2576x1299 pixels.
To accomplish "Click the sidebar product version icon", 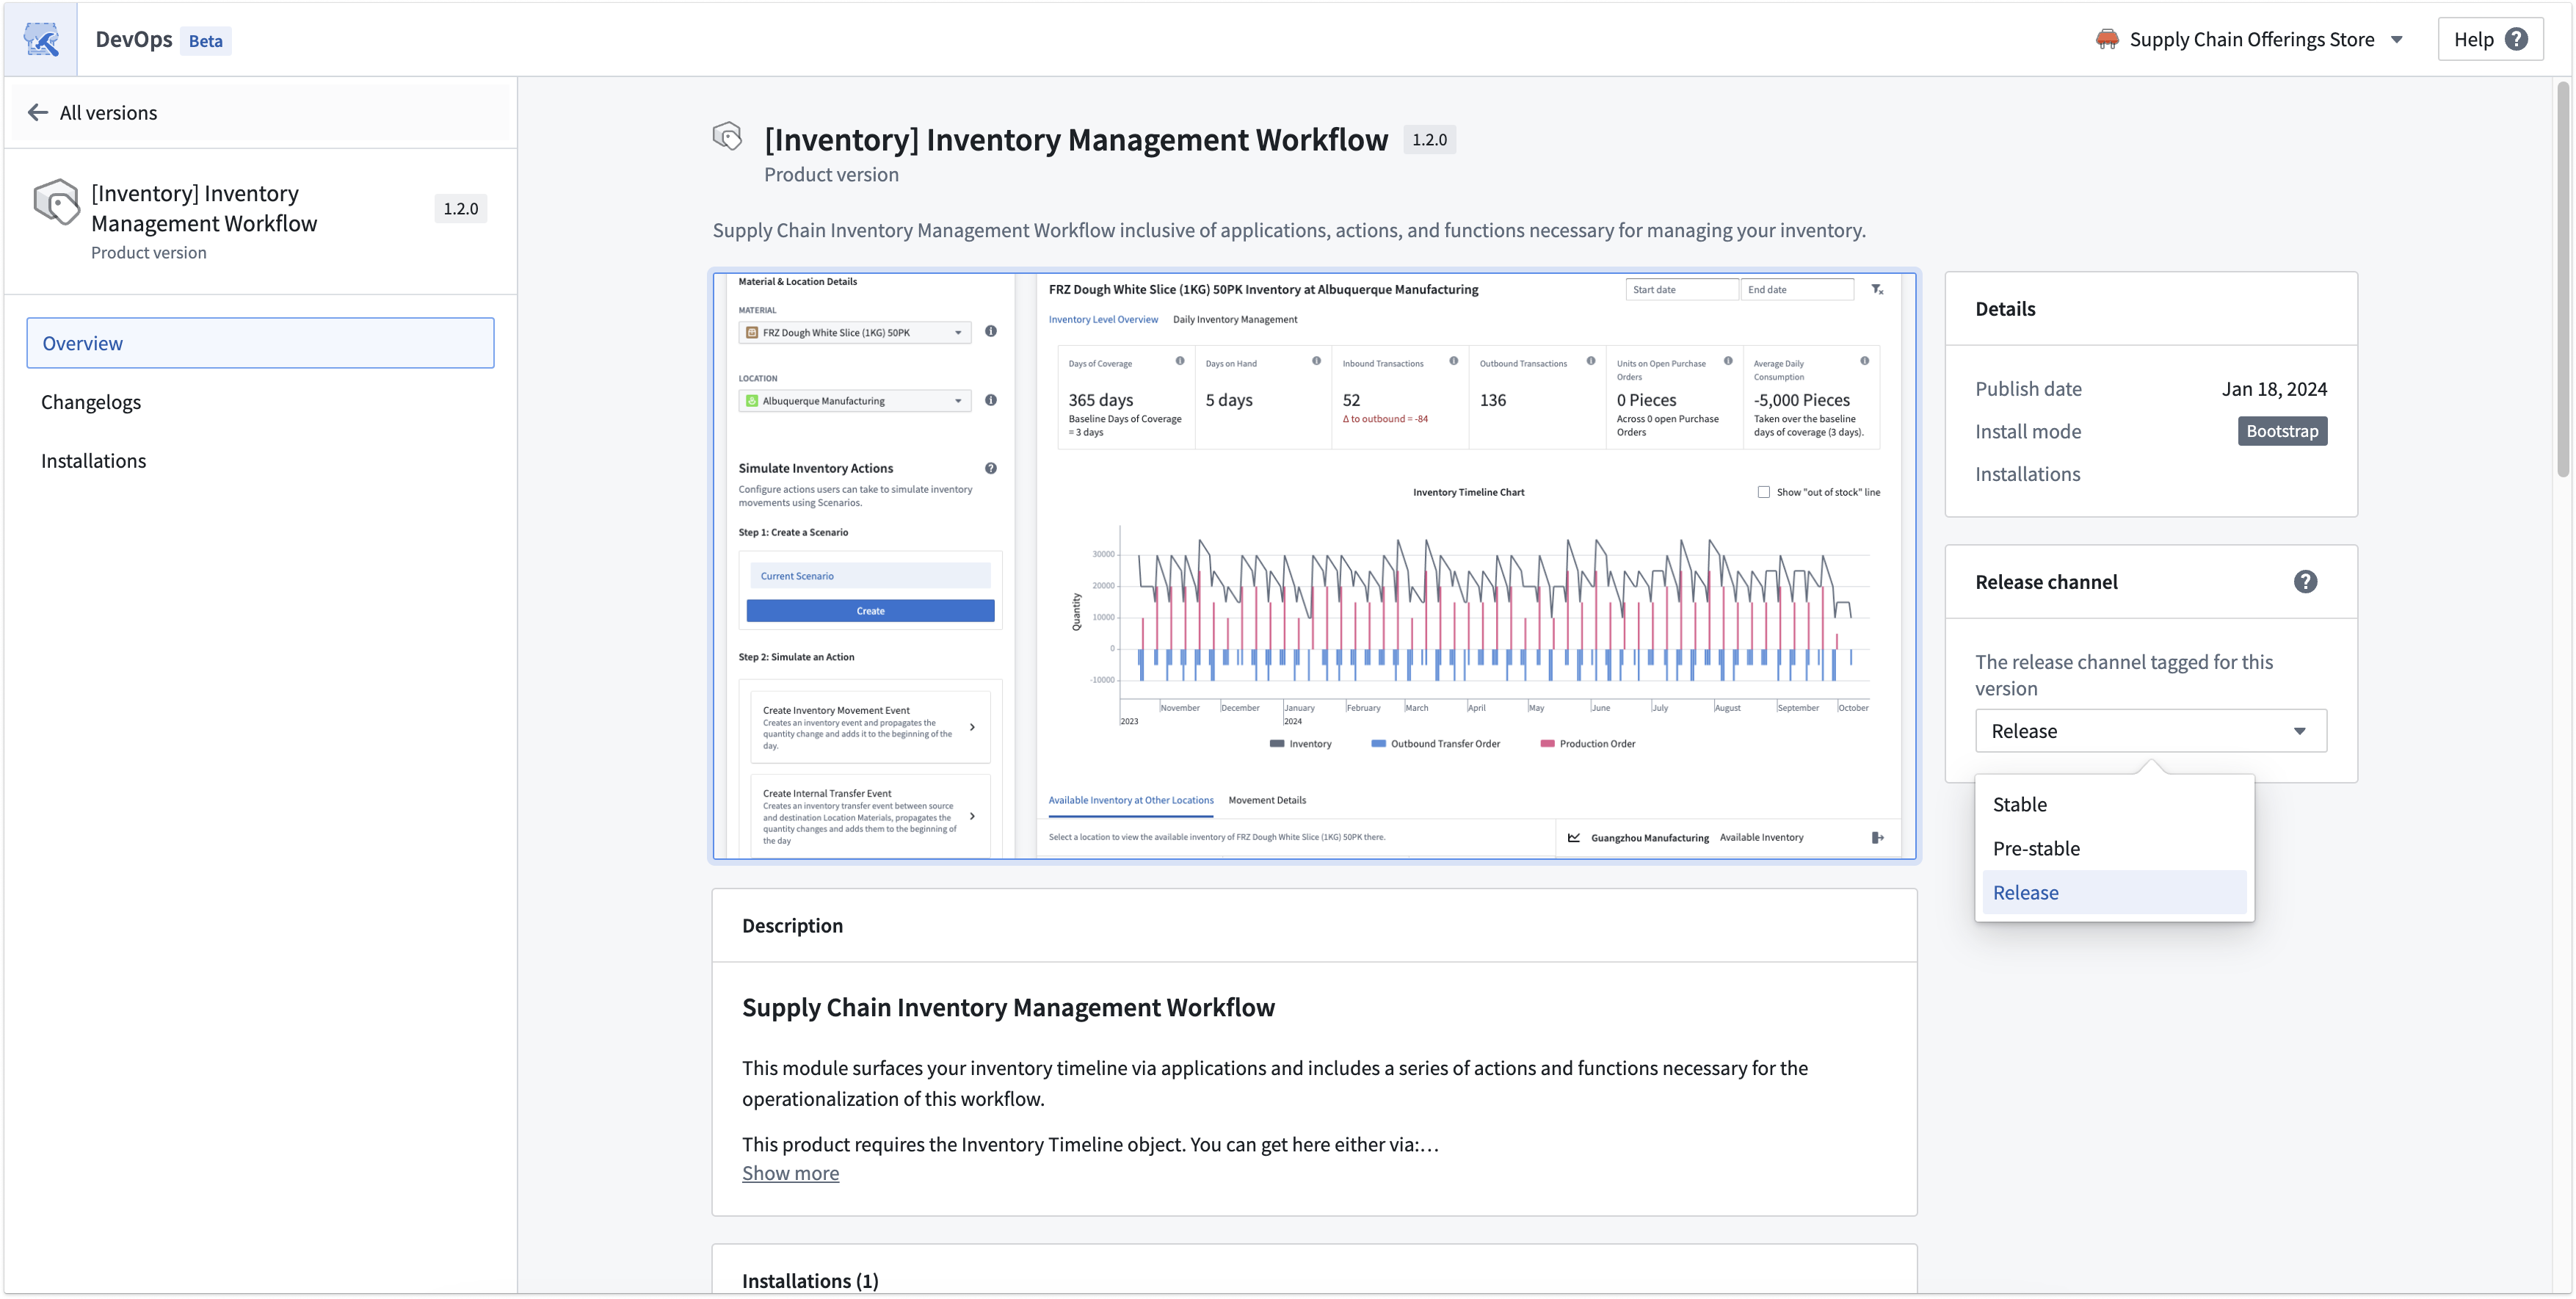I will pyautogui.click(x=56, y=202).
